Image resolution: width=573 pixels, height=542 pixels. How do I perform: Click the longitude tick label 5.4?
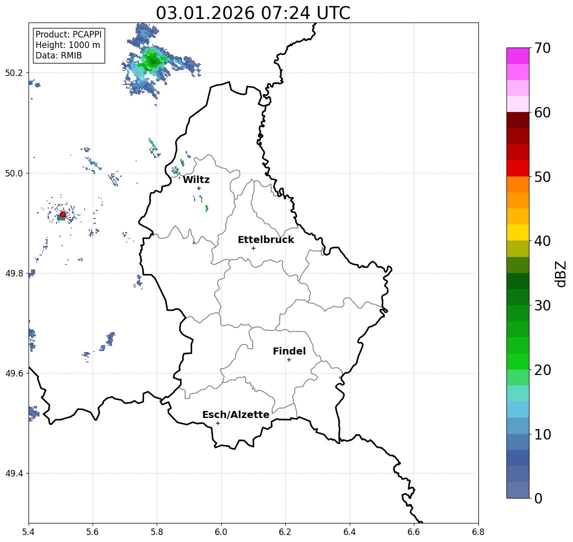click(29, 532)
